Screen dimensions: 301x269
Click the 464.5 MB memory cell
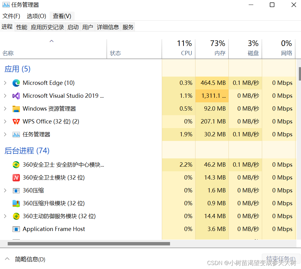coord(212,83)
